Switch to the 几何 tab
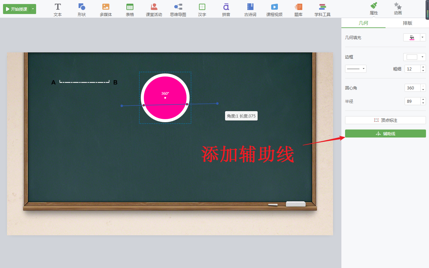The image size is (429, 268). 363,23
